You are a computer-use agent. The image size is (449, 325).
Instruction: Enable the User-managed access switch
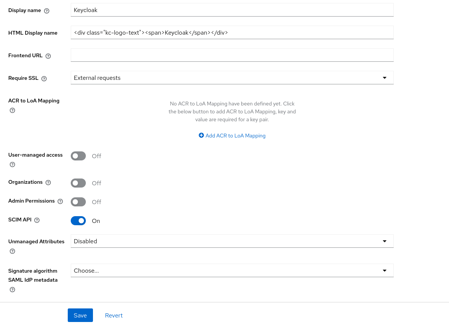coord(78,156)
